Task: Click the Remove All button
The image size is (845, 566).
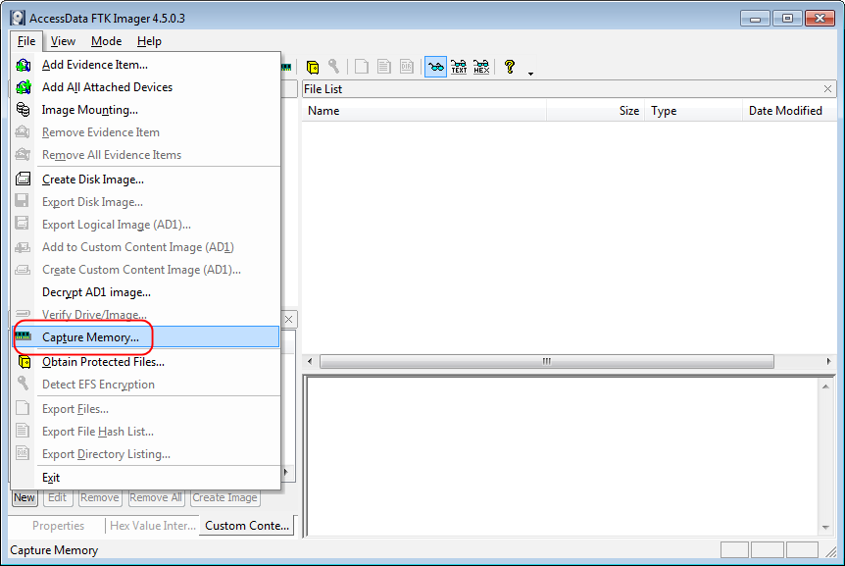Action: pos(156,497)
